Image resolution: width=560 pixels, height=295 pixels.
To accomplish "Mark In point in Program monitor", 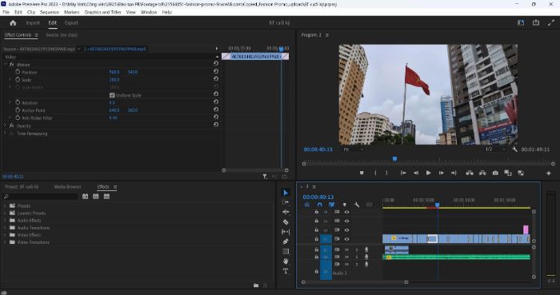I will tap(375, 173).
